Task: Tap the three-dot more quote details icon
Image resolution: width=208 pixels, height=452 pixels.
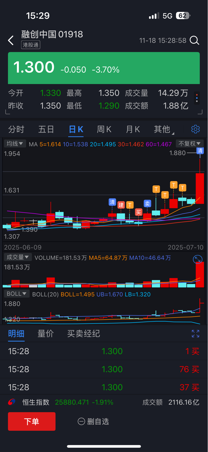Action: click(197, 98)
